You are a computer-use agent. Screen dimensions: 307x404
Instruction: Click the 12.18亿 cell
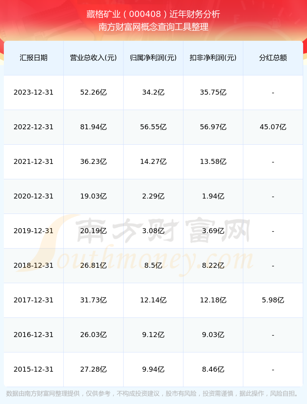point(213,300)
